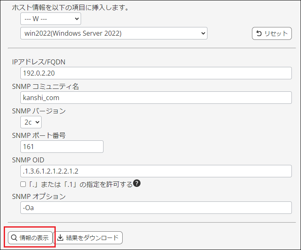
Task: Click the reset arrow icon beside リセット
Action: pos(259,34)
